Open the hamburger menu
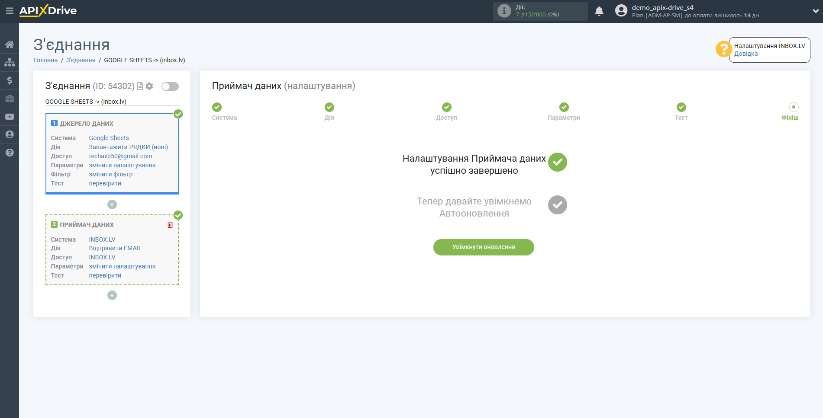This screenshot has height=418, width=823. tap(9, 11)
